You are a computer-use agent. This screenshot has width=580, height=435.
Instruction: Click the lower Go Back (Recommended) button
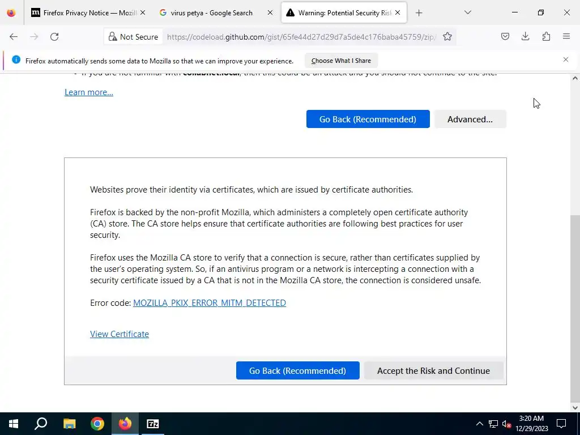tap(298, 370)
